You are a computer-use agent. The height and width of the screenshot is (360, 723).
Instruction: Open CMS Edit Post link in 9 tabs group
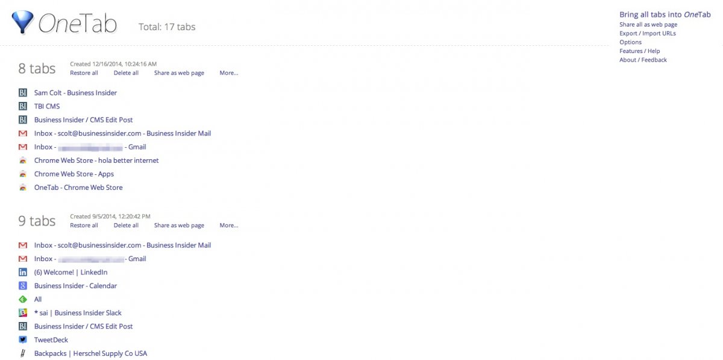(83, 326)
